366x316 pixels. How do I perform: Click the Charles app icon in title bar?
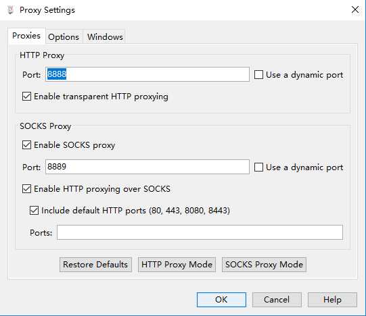(x=10, y=10)
